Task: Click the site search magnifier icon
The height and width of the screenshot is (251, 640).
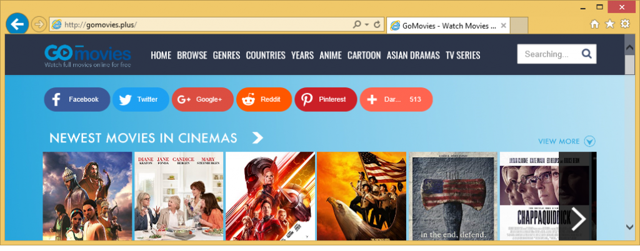Action: (586, 54)
